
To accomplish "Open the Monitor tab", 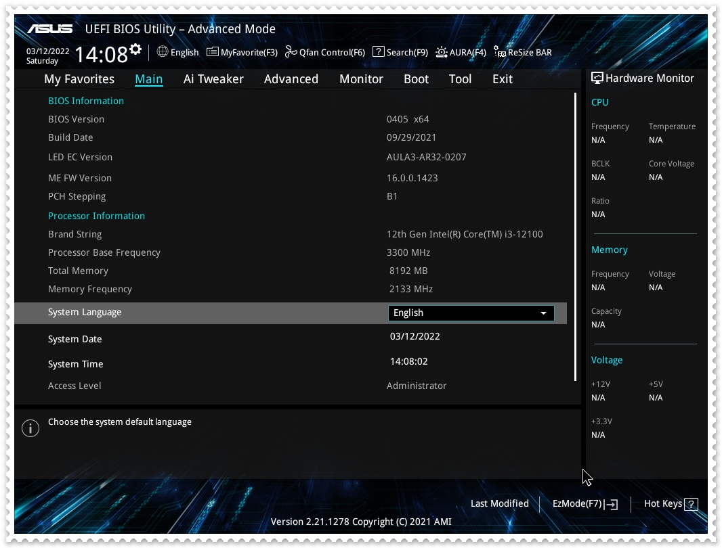I will (x=361, y=79).
